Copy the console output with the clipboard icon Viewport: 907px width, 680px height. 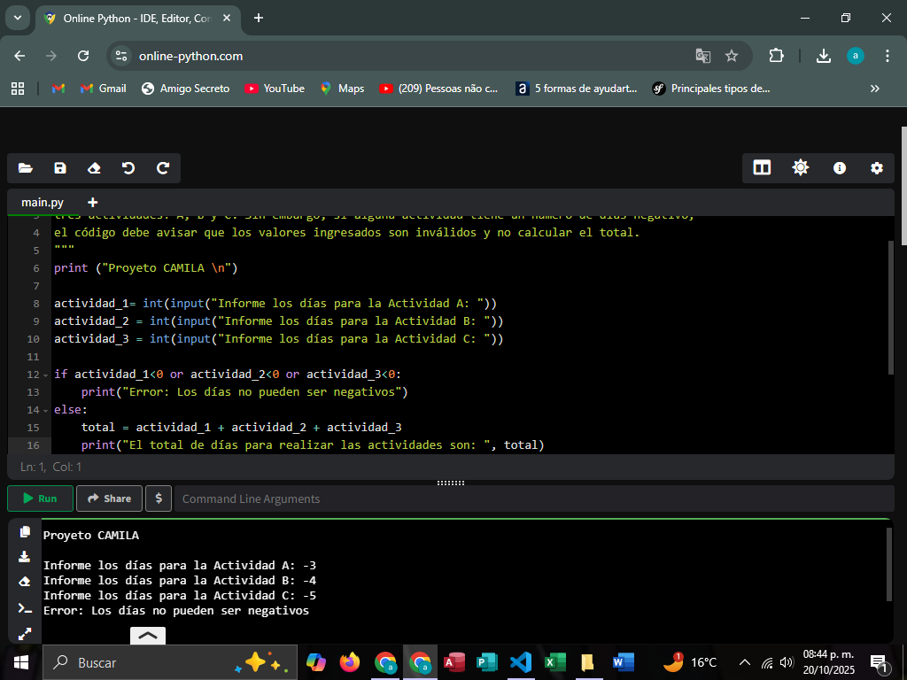tap(25, 532)
